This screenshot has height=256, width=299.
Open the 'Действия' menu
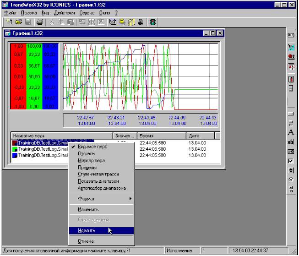pyautogui.click(x=64, y=13)
